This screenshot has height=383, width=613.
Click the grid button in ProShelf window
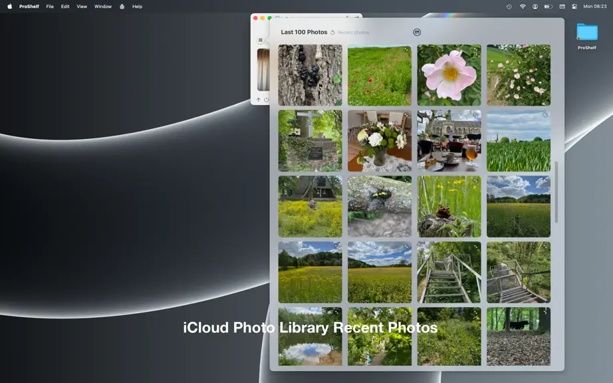(x=261, y=40)
